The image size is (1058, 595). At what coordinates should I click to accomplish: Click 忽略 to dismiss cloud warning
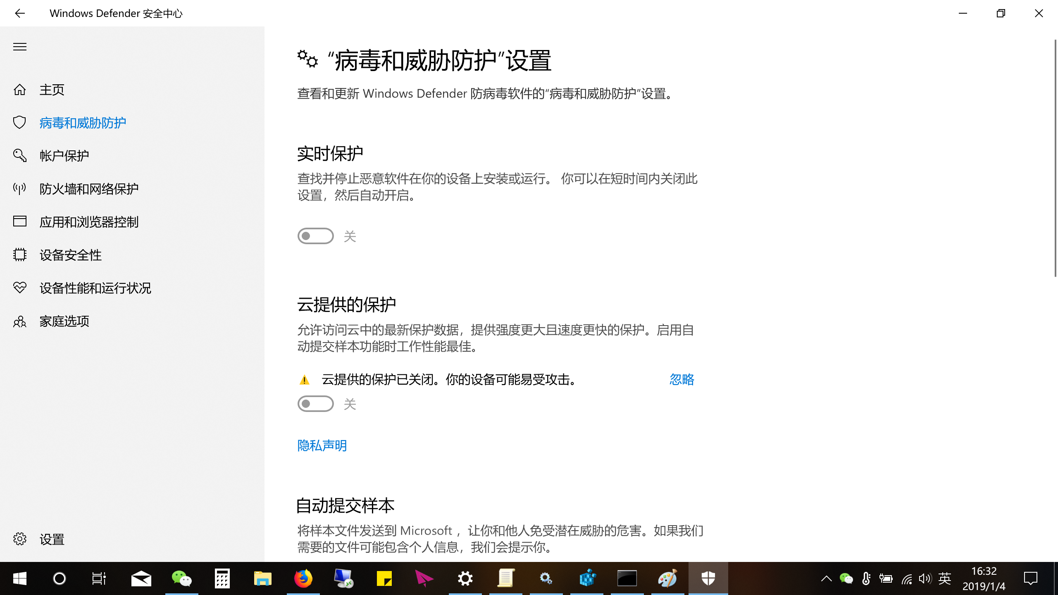(682, 379)
